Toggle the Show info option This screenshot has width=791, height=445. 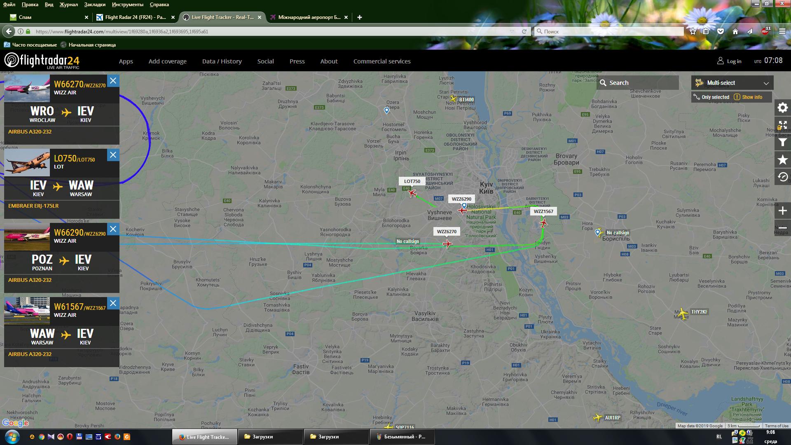[748, 97]
